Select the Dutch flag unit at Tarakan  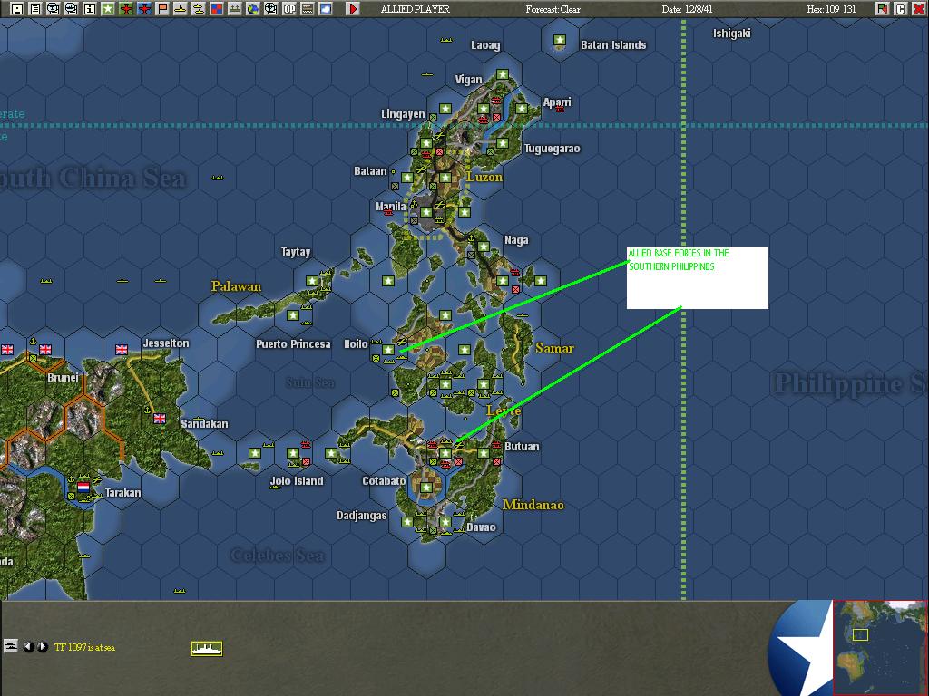pyautogui.click(x=83, y=487)
